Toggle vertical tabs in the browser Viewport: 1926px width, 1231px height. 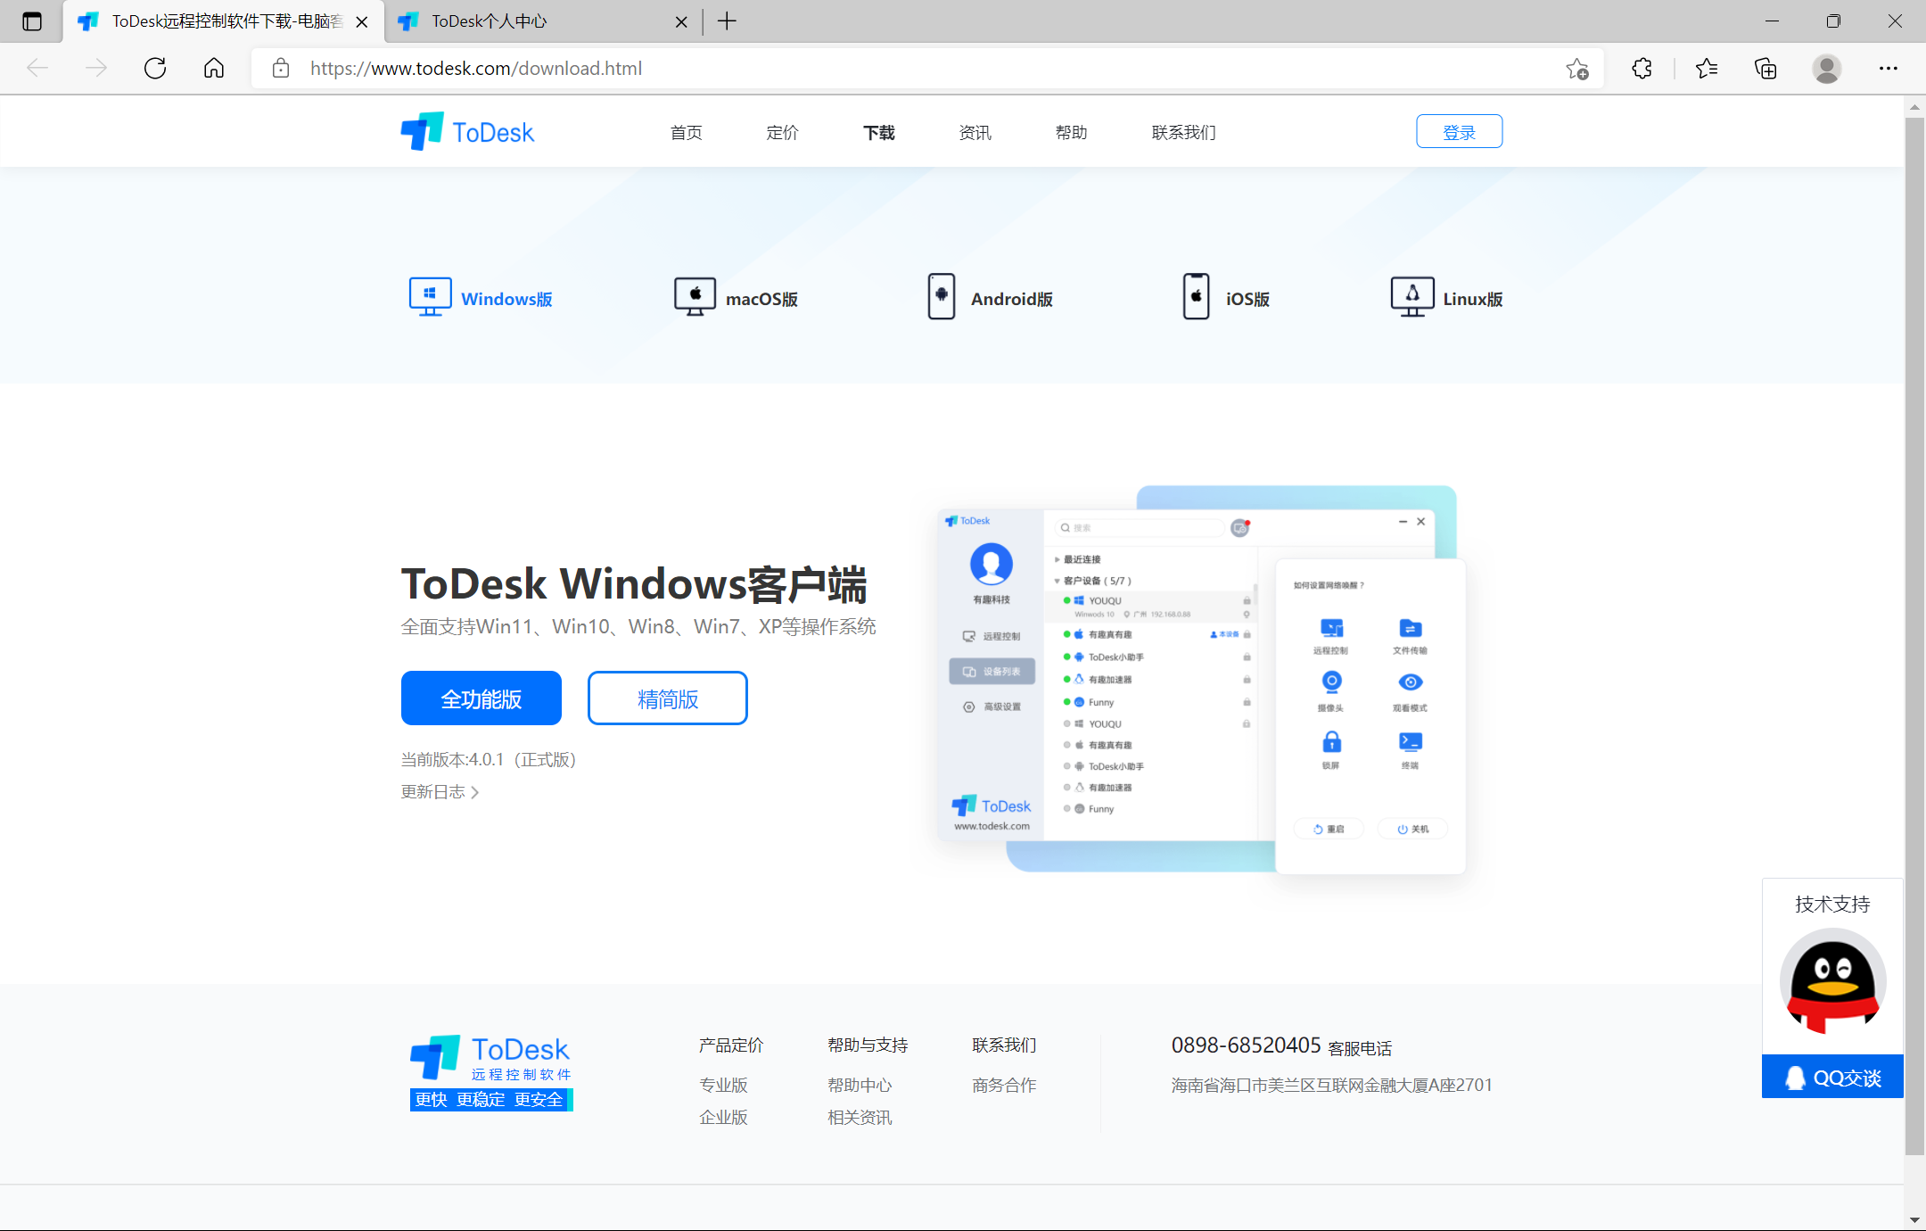32,21
